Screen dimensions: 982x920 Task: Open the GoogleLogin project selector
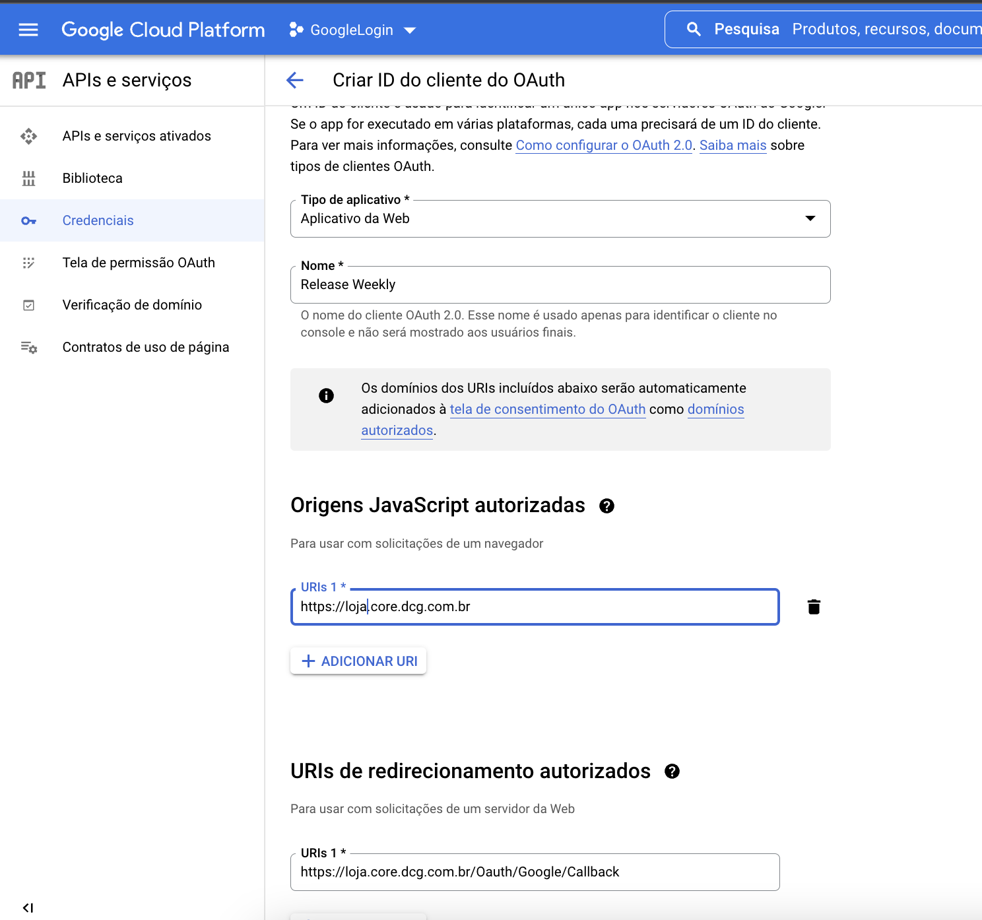tap(352, 30)
